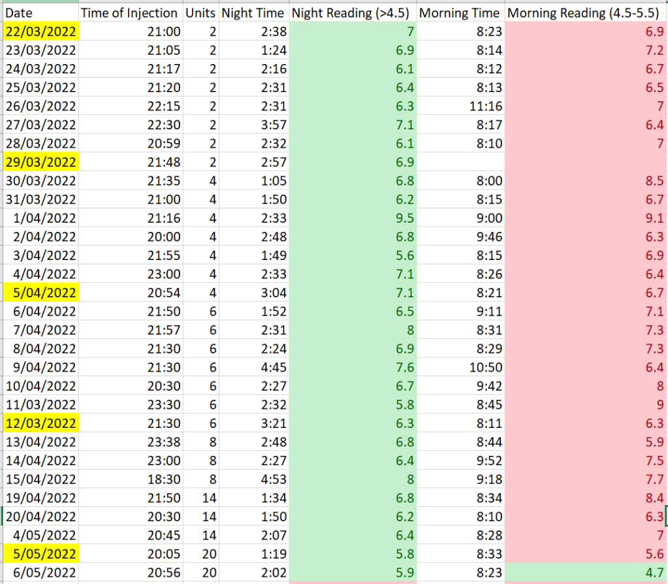Select the Date column header cell
Viewport: 668px width, 584px height.
pyautogui.click(x=40, y=13)
